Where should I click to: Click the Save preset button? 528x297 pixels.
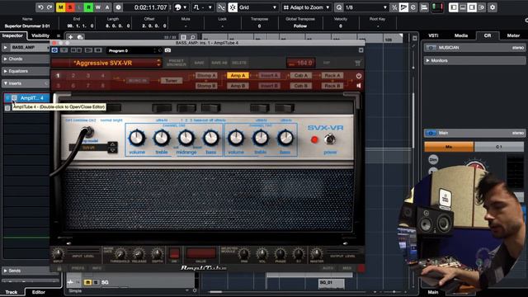click(199, 63)
